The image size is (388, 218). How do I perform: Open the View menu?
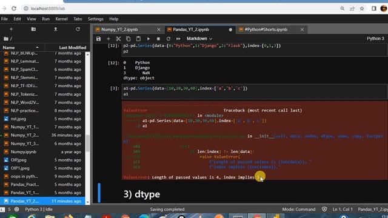[32, 19]
